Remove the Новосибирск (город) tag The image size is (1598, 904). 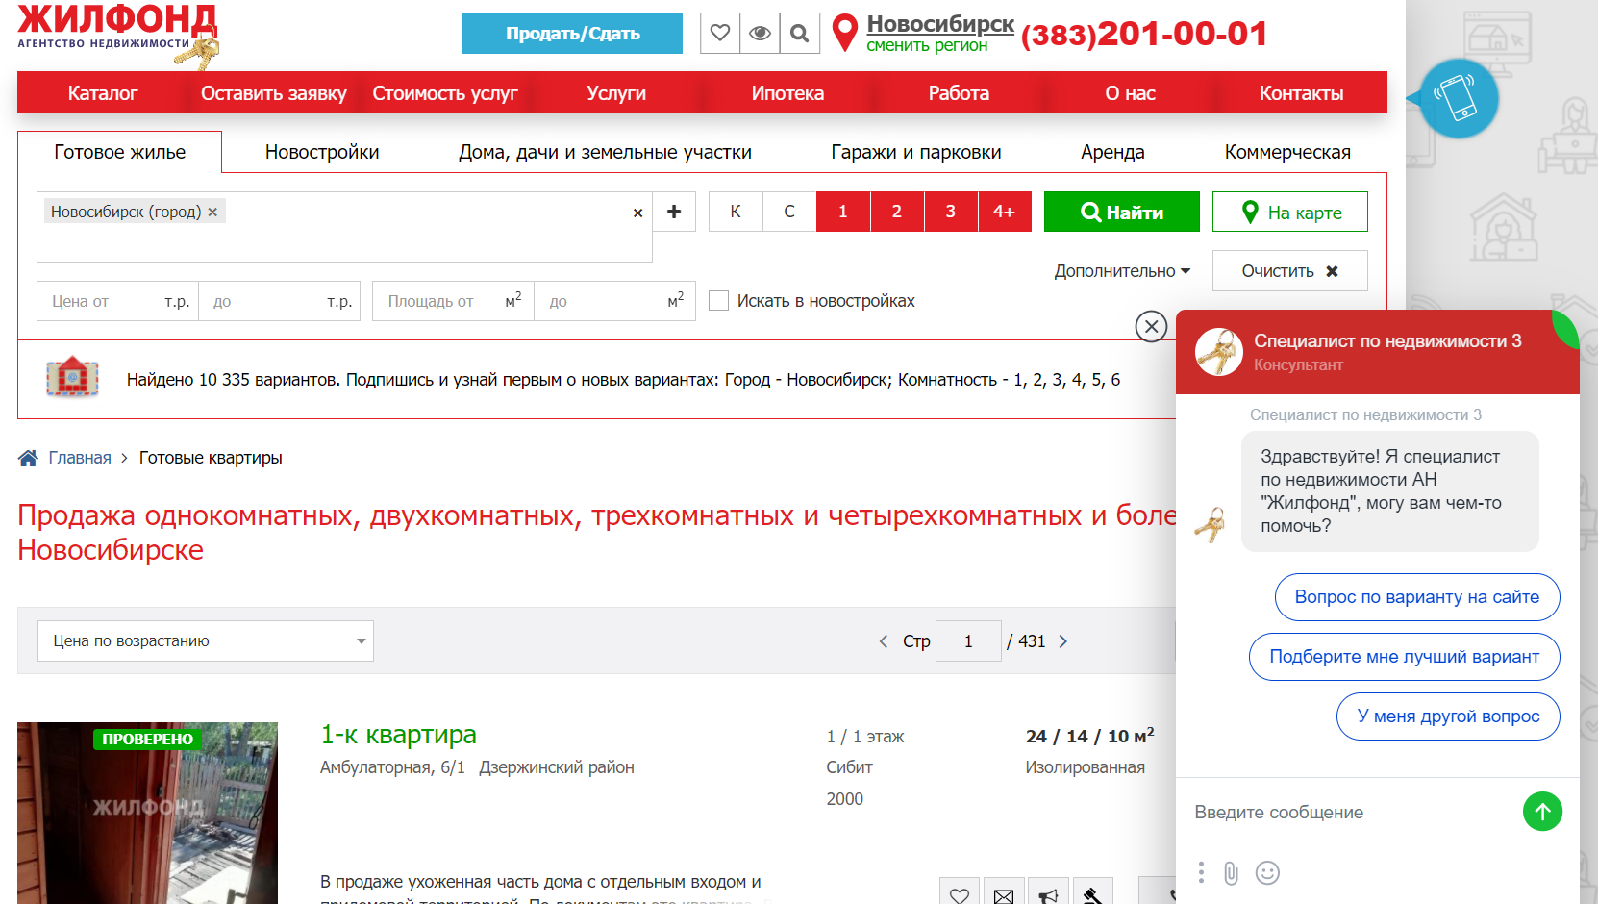(212, 212)
